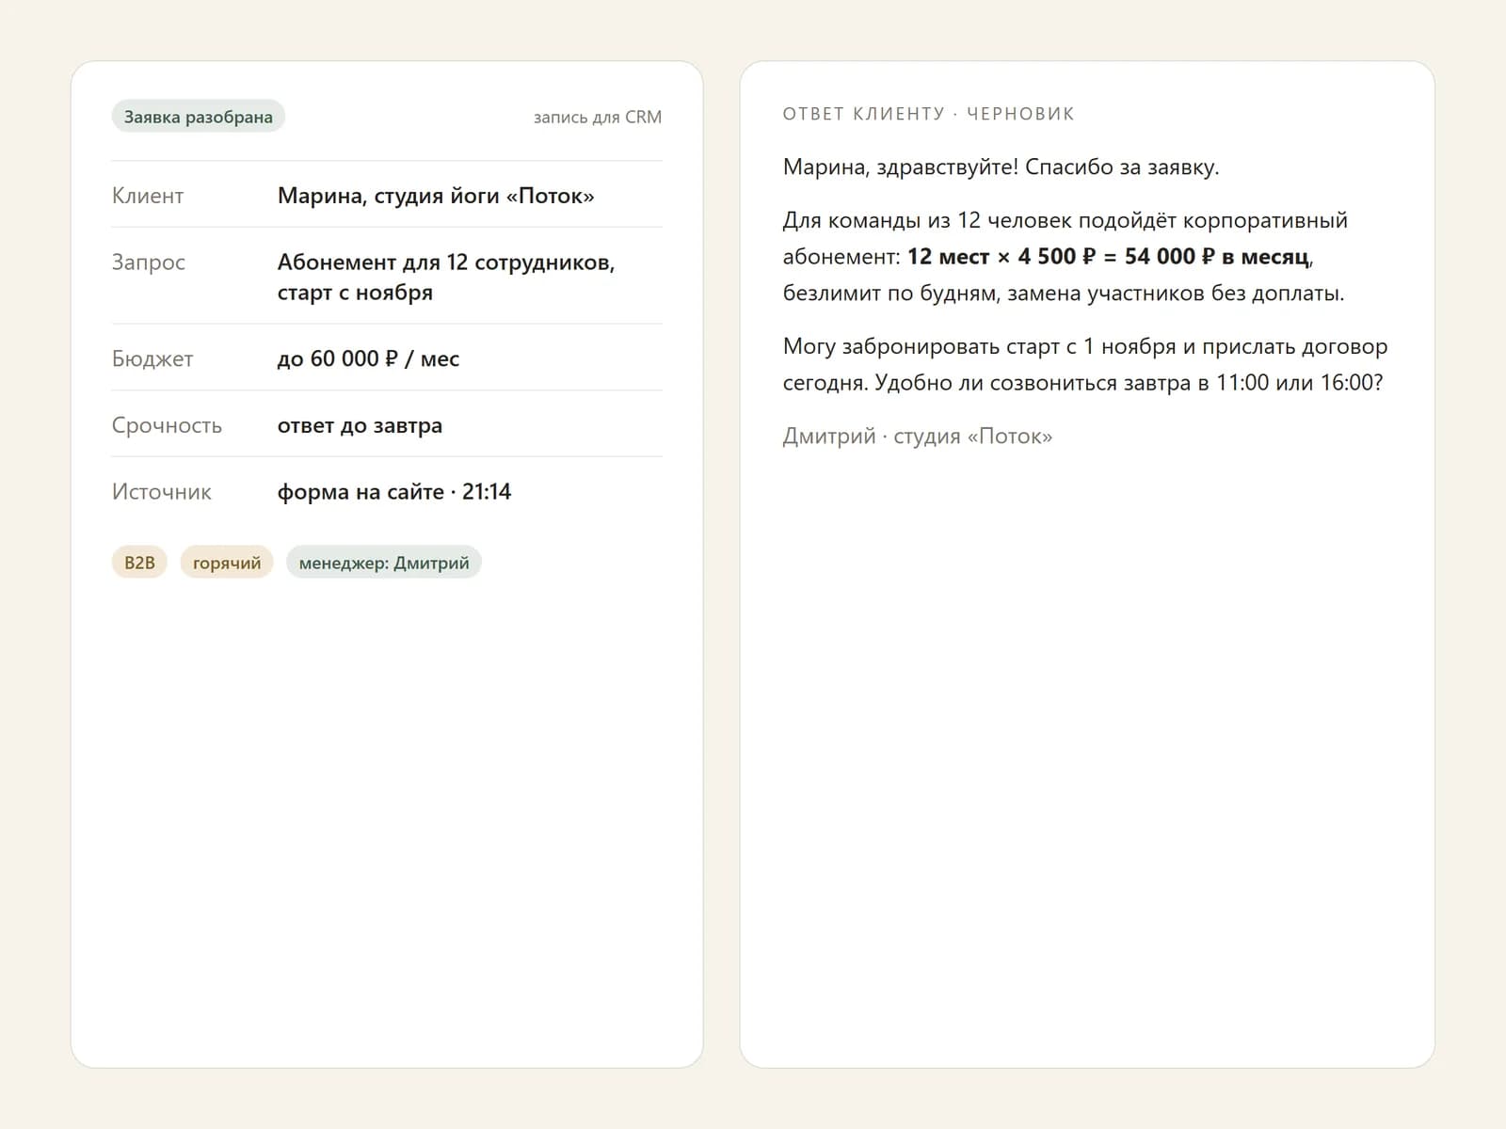The height and width of the screenshot is (1129, 1506).
Task: Click the «Запрос» field label
Action: point(149,262)
